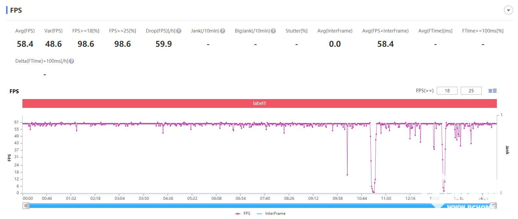Click the FPS legend marker icon
Viewport: 518px width, 219px height.
pyautogui.click(x=238, y=213)
